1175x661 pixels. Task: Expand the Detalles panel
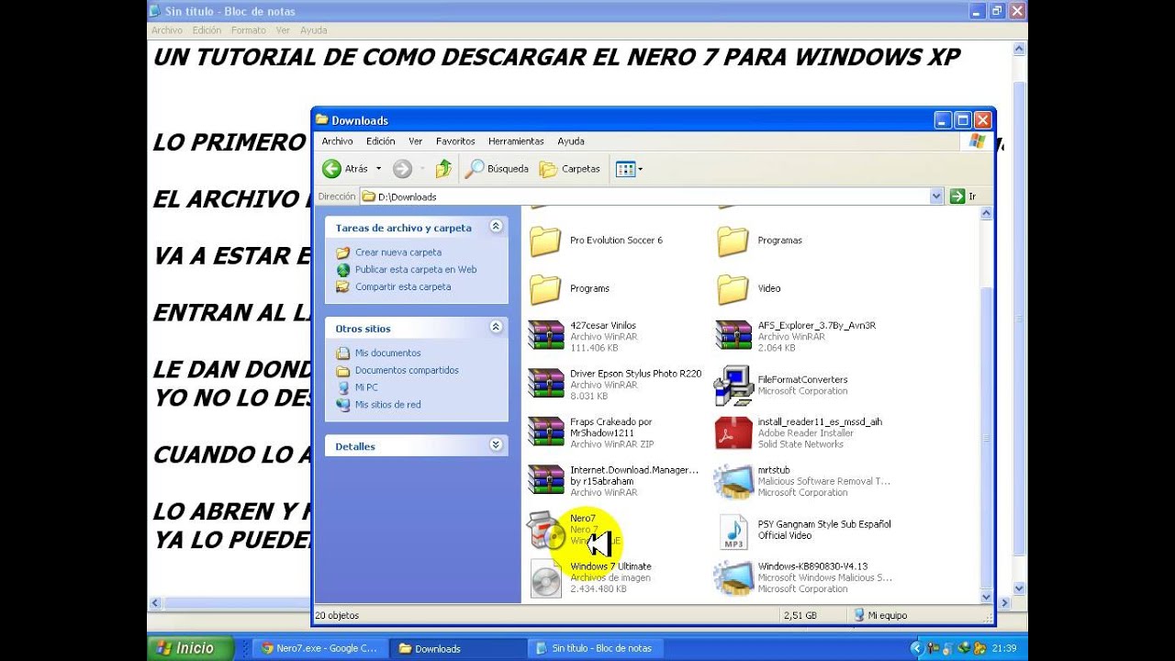point(496,445)
